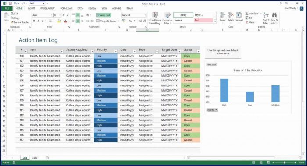Increase decimal places
Viewport: 307px width, 166px height.
coord(140,21)
